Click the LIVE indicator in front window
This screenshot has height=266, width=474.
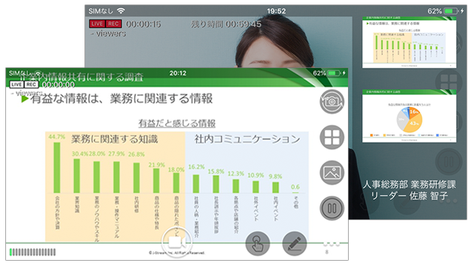coord(16,84)
